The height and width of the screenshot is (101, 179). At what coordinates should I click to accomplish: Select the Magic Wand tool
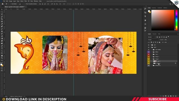(2, 17)
